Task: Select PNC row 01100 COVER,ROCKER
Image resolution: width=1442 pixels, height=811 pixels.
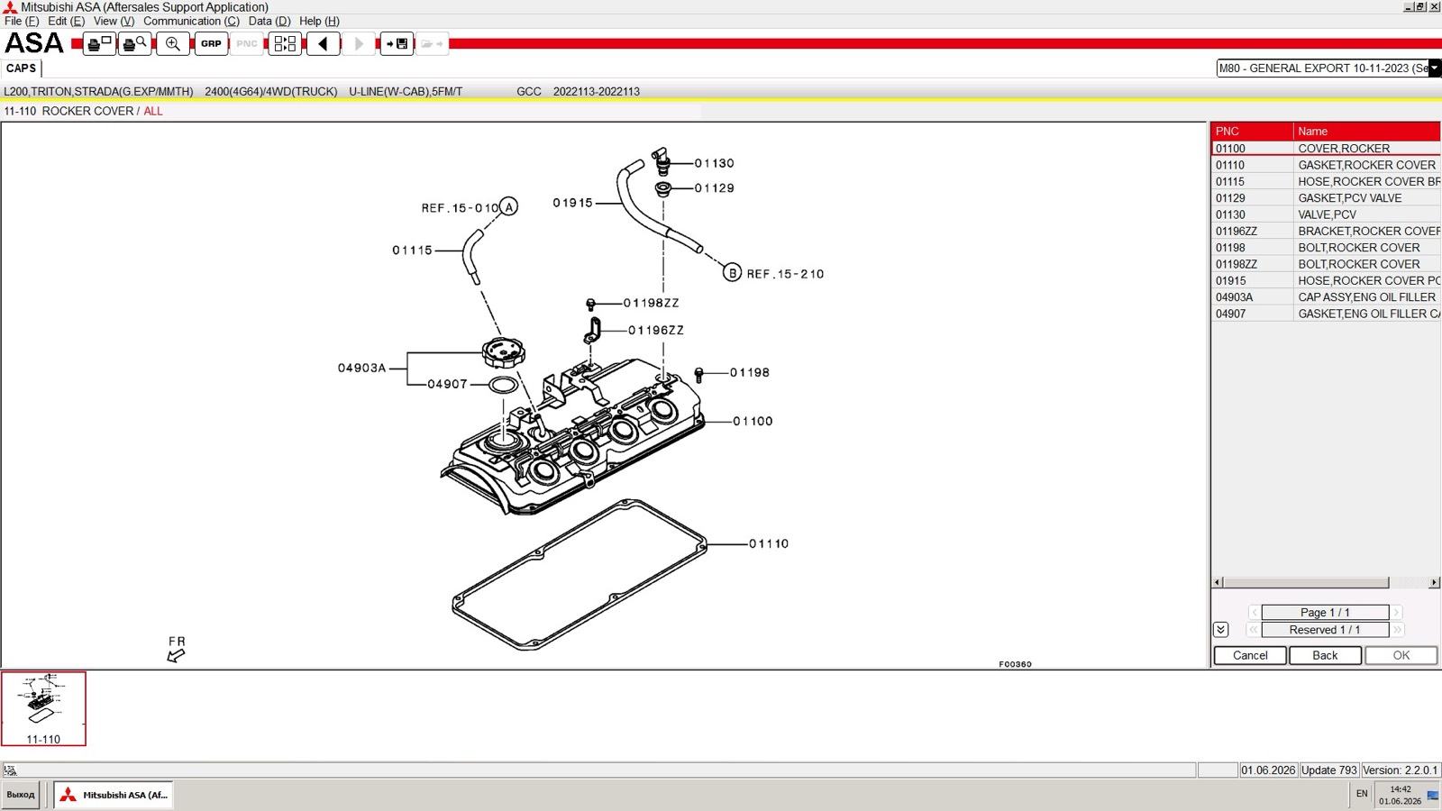Action: pos(1325,149)
